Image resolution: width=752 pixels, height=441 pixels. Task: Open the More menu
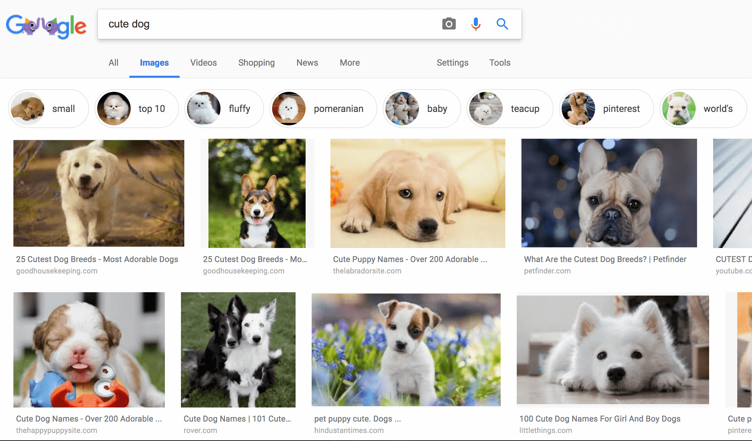349,63
